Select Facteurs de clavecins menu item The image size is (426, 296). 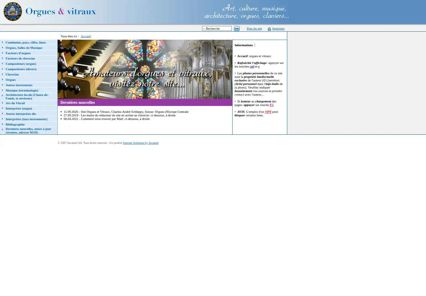coord(20,59)
